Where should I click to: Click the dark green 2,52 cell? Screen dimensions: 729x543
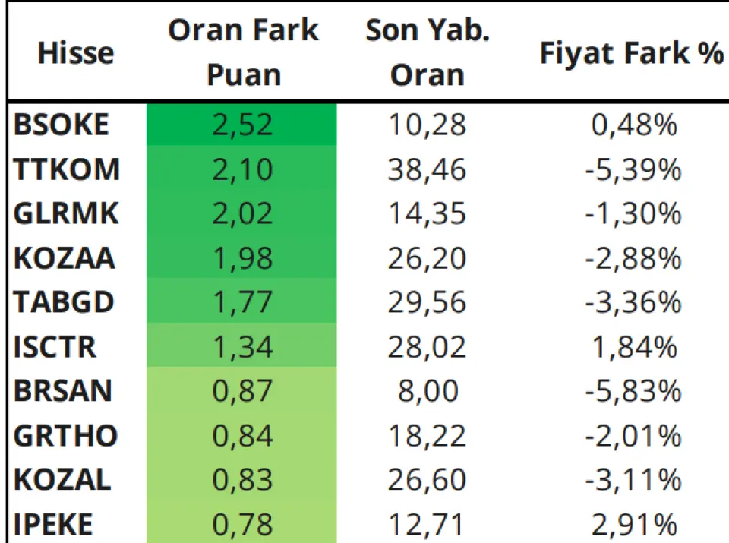(241, 125)
